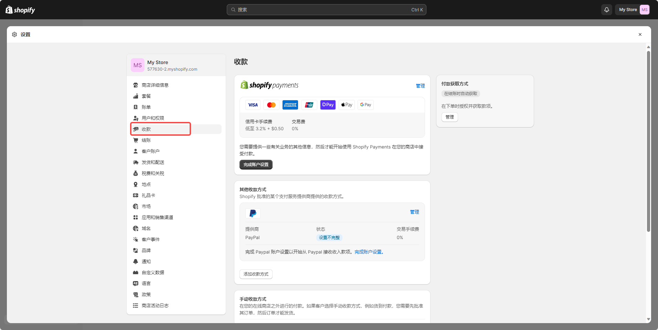The height and width of the screenshot is (330, 658).
Task: Click the Visa card logo
Action: [x=253, y=105]
